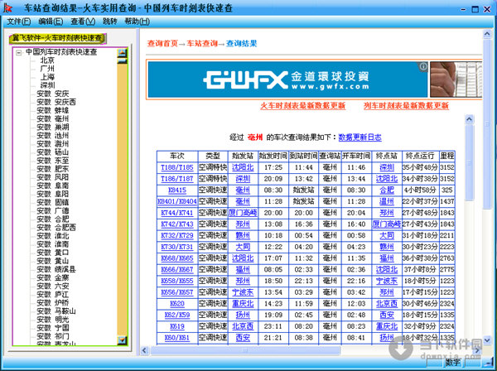Click outer page scrollbar down arrow
This screenshot has height=371, width=497.
487,340
